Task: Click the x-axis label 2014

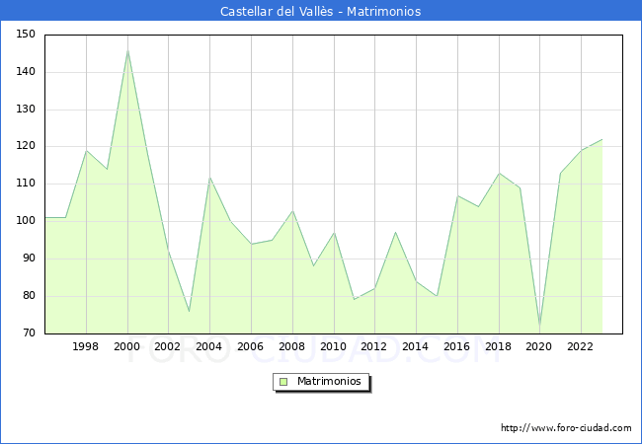Action: (415, 346)
